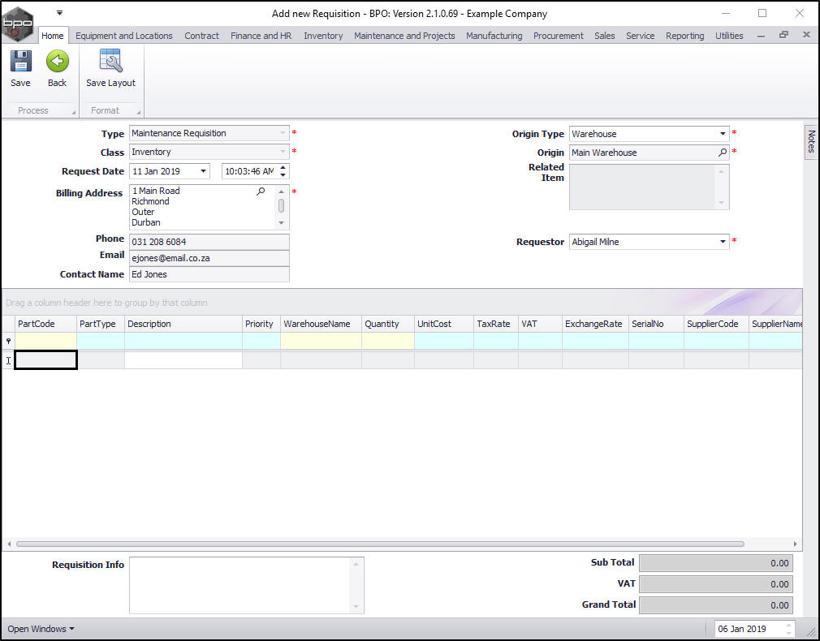Click the new row Description cell
The height and width of the screenshot is (641, 820).
point(183,360)
